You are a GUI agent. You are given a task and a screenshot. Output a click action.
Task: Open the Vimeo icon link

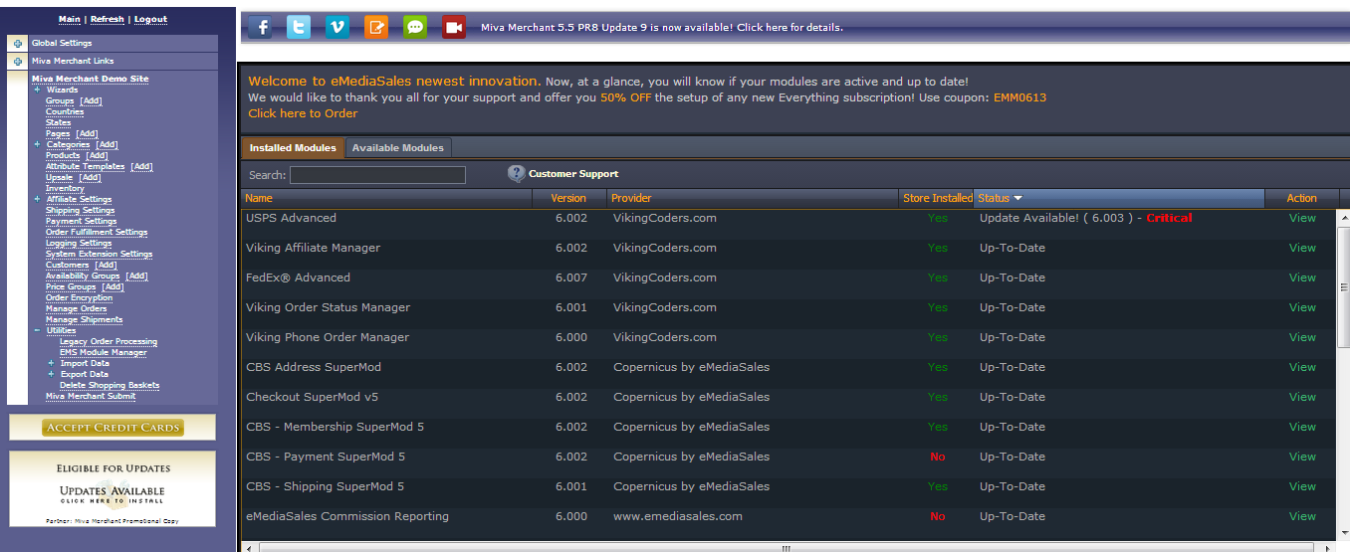(337, 27)
